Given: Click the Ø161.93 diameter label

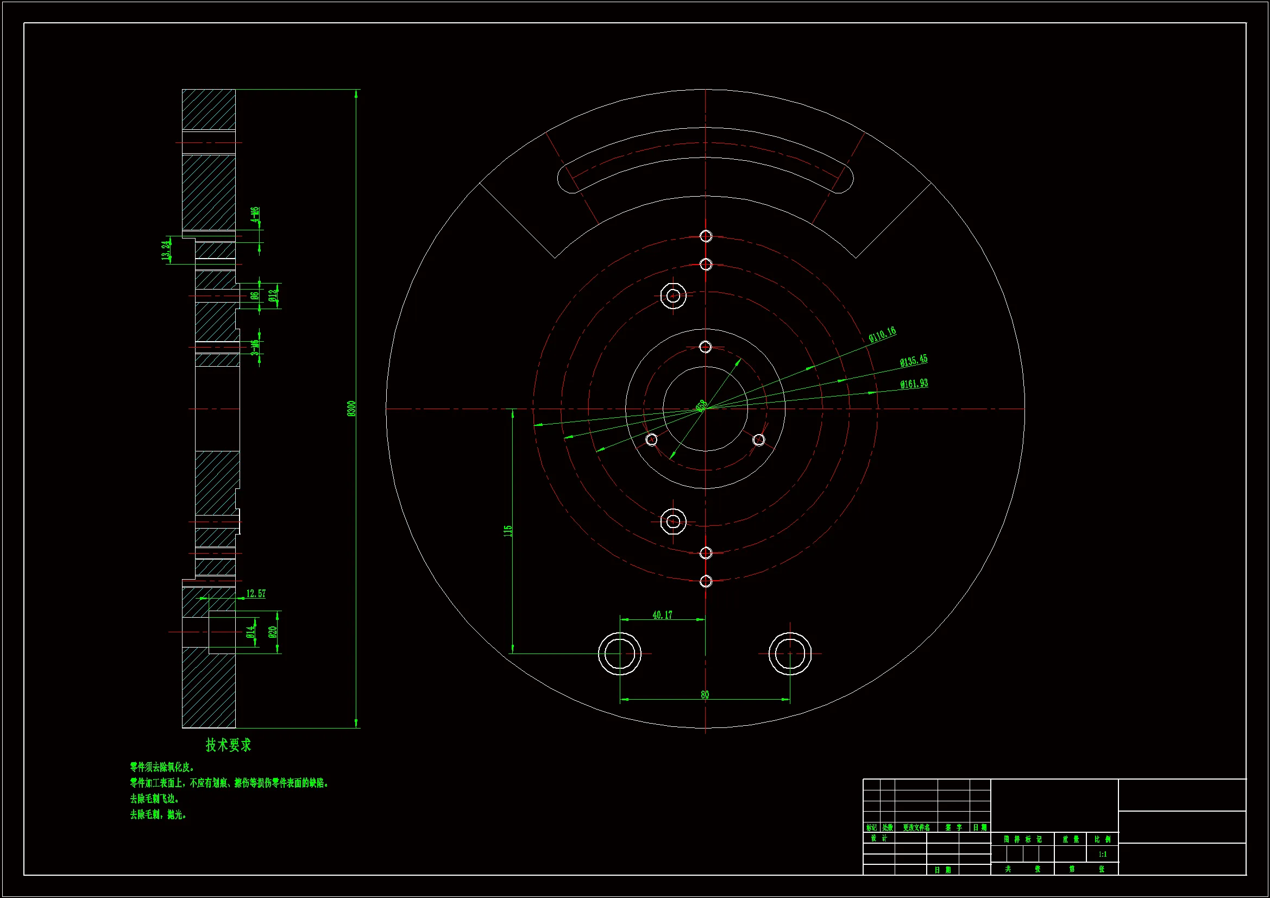Looking at the screenshot, I should pos(914,384).
